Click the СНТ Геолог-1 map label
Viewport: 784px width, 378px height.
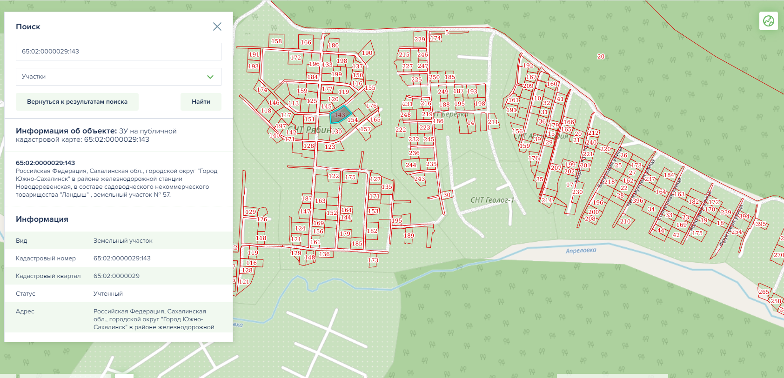coord(492,200)
